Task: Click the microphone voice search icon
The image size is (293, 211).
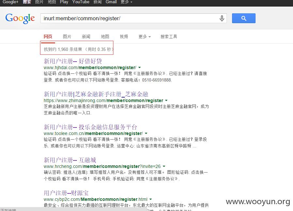Action: pyautogui.click(x=222, y=18)
